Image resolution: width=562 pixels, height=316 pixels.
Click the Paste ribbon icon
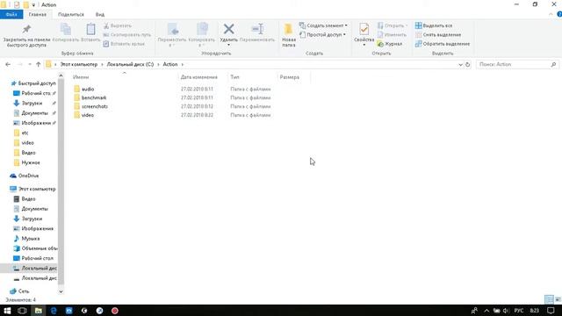pos(90,33)
